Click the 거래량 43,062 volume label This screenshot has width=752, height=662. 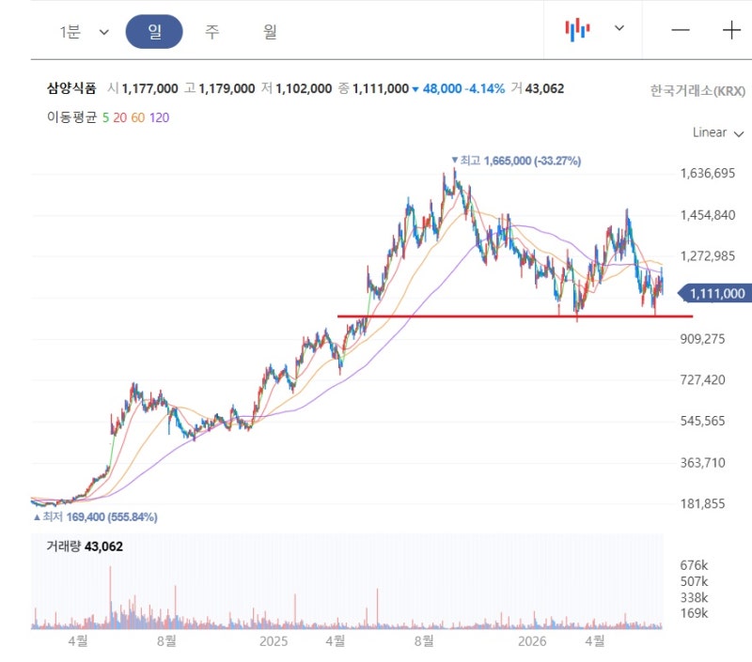(x=85, y=547)
